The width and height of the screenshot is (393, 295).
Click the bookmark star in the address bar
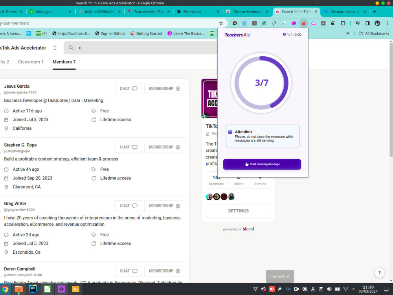tap(221, 24)
